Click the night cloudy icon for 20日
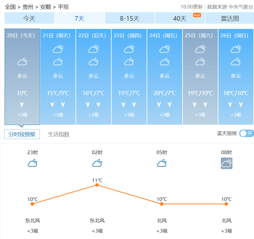Viewport: 254px width, 239px height. pyautogui.click(x=22, y=62)
